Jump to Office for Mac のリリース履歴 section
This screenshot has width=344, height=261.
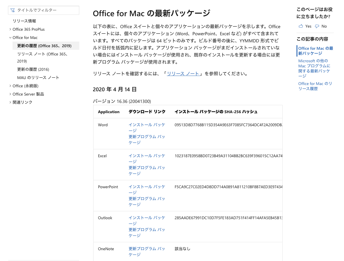tap(315, 86)
